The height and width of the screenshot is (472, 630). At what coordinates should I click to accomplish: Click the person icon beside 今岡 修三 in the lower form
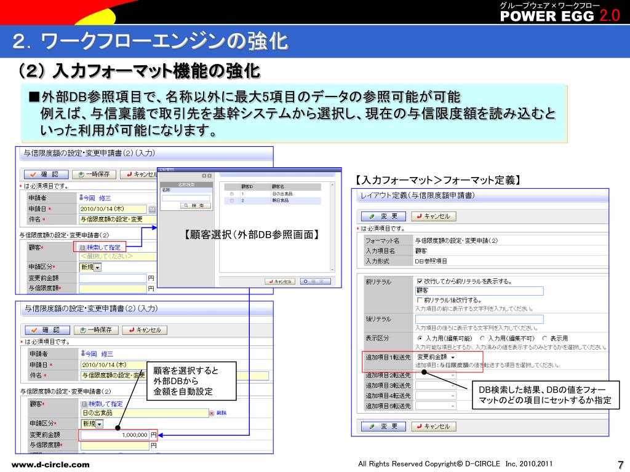click(83, 353)
